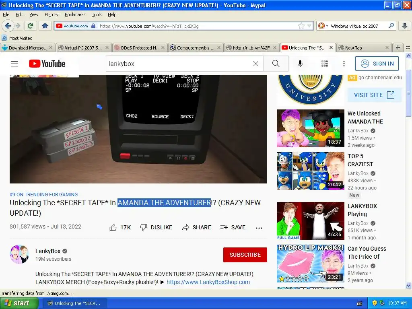Viewport: 412px width, 309px height.
Task: Open the YouTube hamburger guide menu
Action: (x=14, y=64)
